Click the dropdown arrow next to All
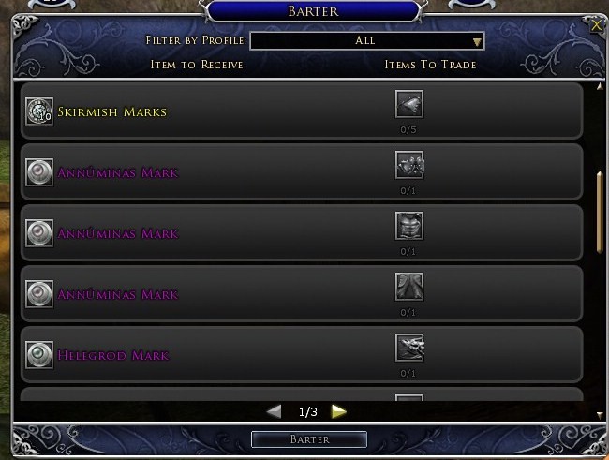Viewport: 609px width, 460px height. 477,42
